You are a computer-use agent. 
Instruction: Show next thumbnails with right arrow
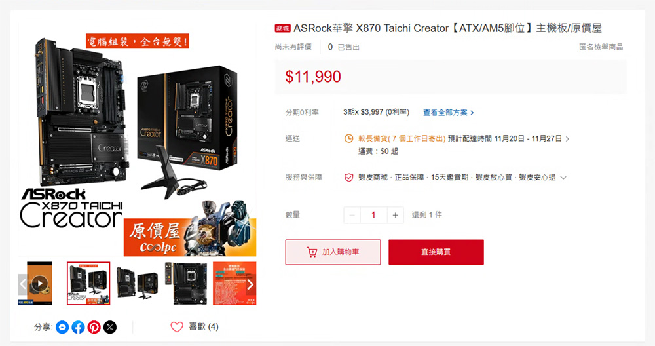tap(250, 284)
